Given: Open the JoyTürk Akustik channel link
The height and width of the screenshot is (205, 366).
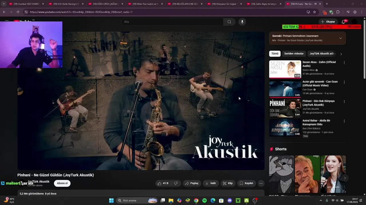Looking at the screenshot, I should pyautogui.click(x=39, y=182).
